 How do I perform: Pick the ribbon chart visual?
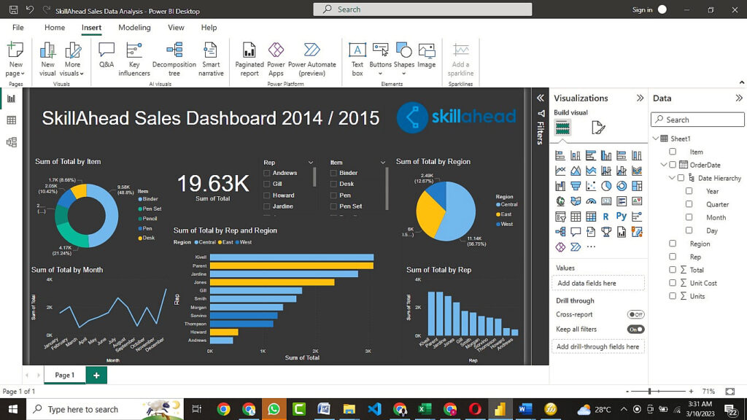pos(636,171)
